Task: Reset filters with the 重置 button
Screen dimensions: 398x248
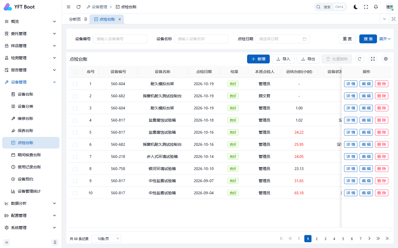Action: point(347,39)
